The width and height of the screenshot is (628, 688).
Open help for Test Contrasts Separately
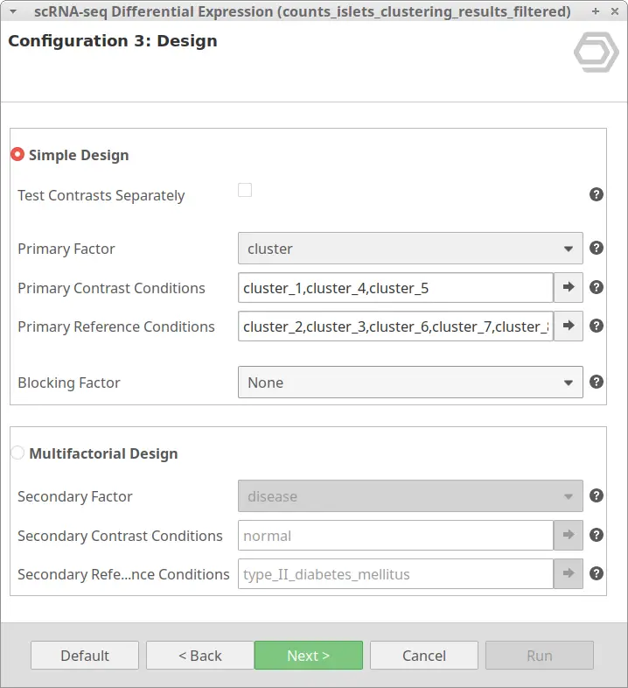tap(596, 194)
